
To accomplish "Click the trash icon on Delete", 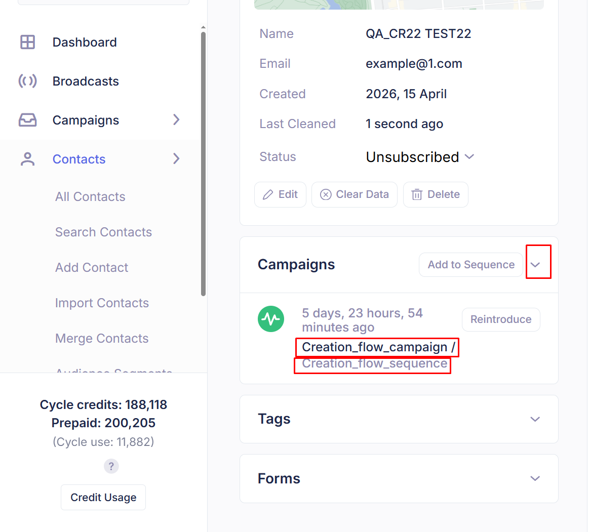I will [417, 194].
